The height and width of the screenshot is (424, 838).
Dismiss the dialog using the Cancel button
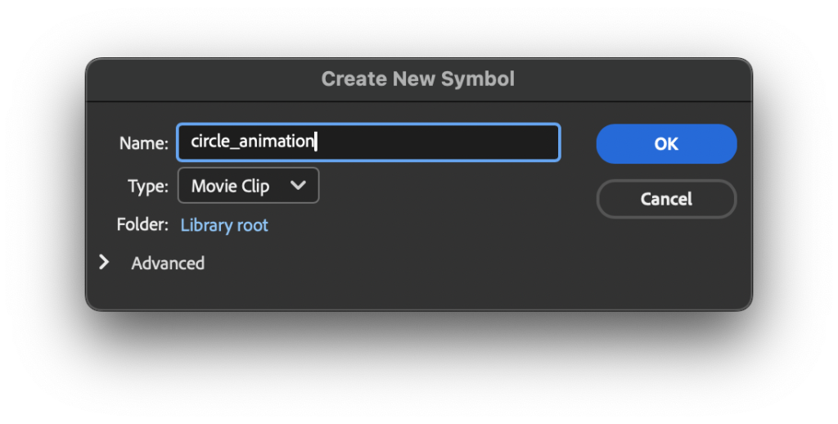tap(666, 199)
